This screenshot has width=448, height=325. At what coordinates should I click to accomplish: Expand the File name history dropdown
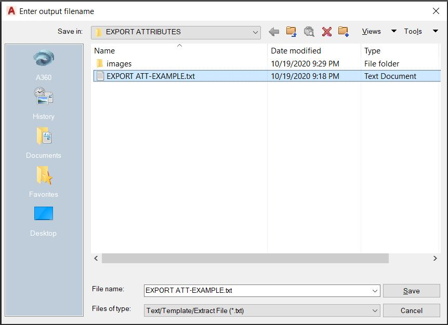tap(375, 291)
